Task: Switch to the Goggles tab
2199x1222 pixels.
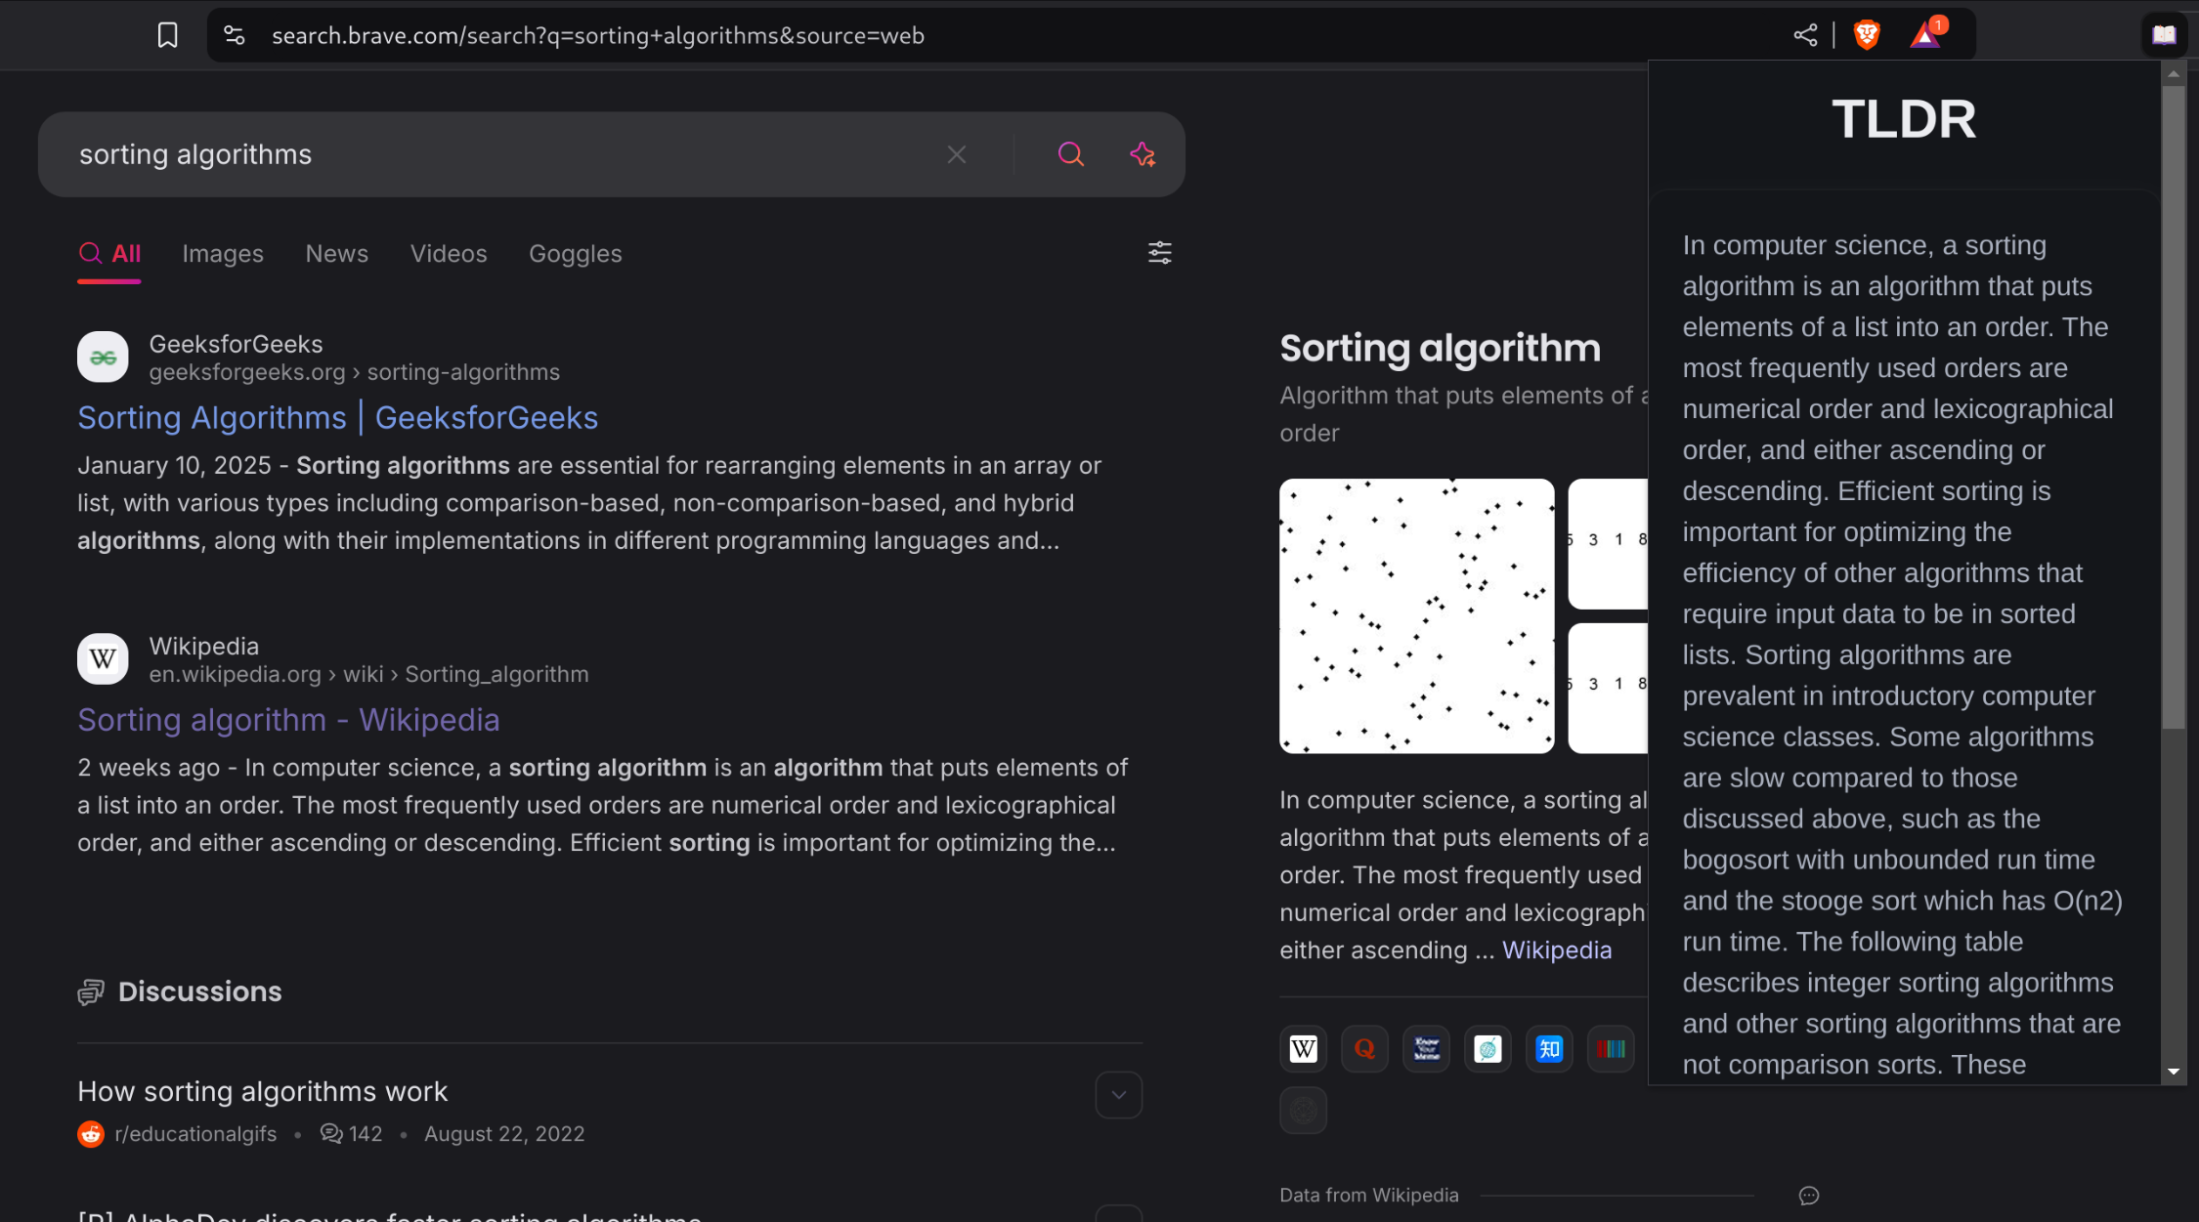Action: point(575,254)
